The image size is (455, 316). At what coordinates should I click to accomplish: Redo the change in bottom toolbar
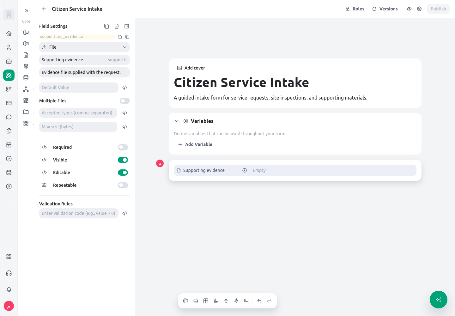click(x=270, y=301)
